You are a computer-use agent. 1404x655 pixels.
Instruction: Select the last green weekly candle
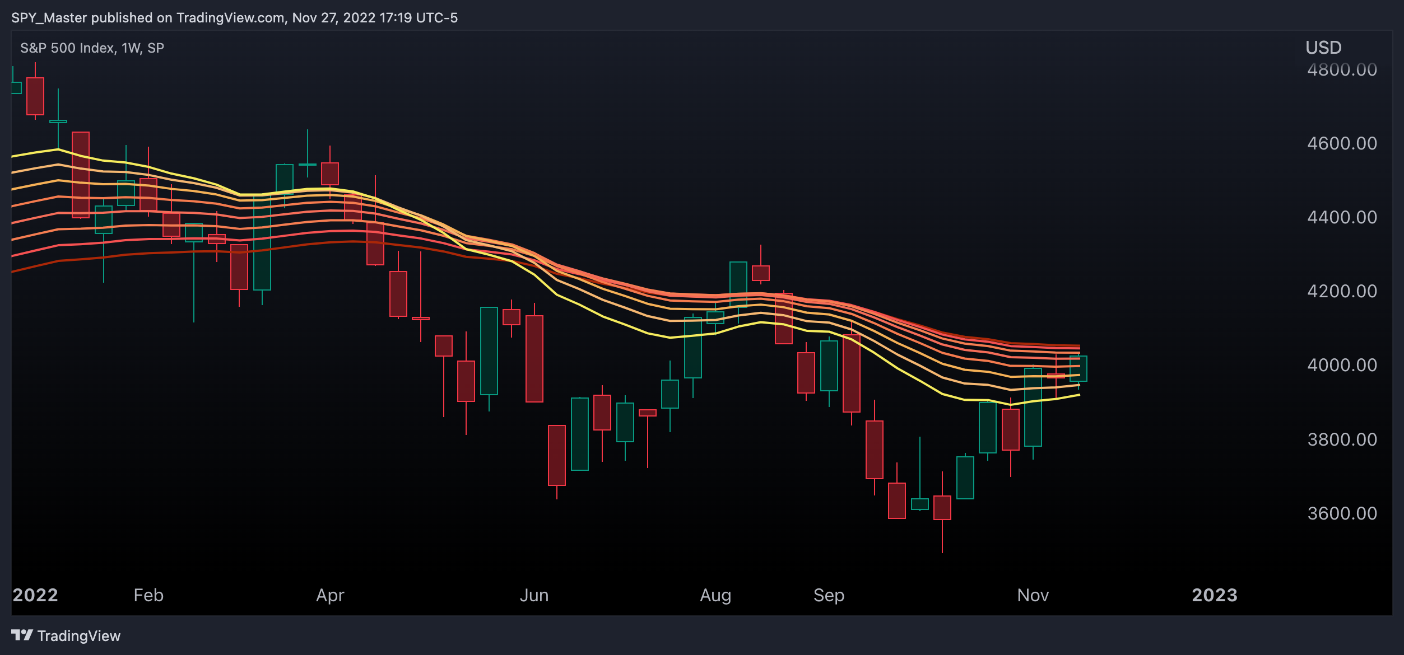pos(1078,369)
